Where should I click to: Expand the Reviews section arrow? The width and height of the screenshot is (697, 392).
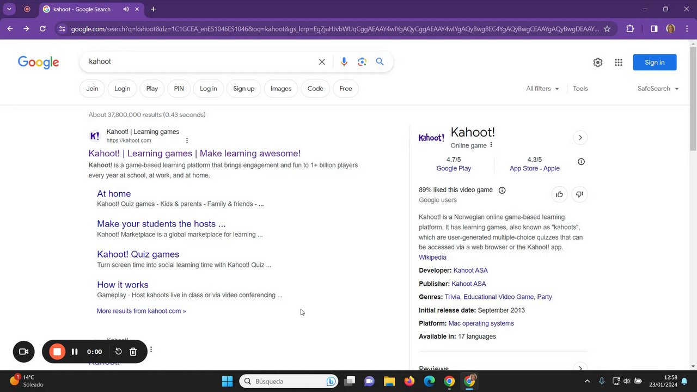(580, 367)
